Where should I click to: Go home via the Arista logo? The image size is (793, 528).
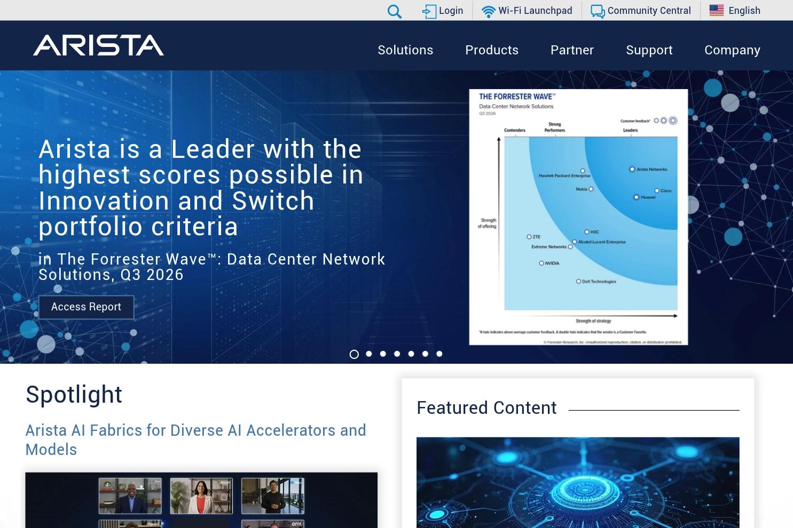click(x=99, y=45)
